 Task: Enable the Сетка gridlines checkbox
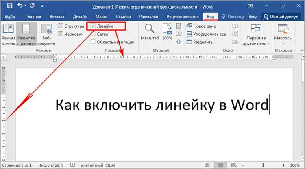pyautogui.click(x=93, y=34)
